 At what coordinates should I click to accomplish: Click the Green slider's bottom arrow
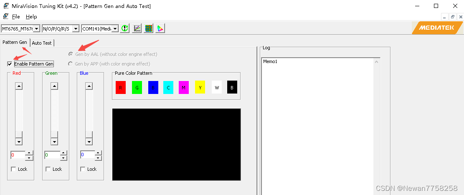point(54,142)
